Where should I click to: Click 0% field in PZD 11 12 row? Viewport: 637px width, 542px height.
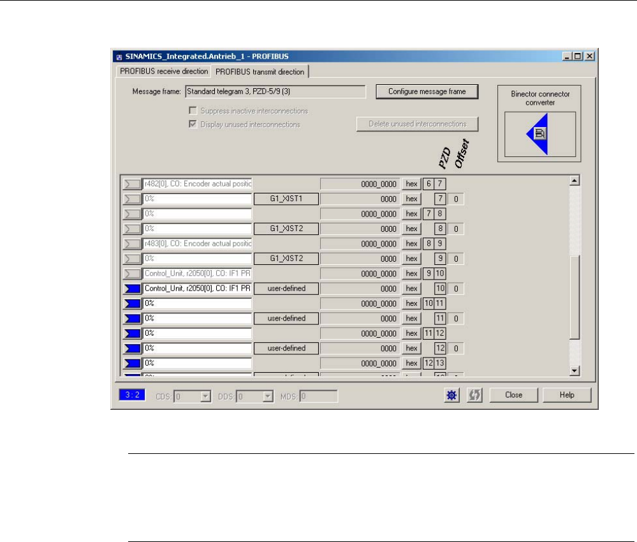[x=198, y=333]
